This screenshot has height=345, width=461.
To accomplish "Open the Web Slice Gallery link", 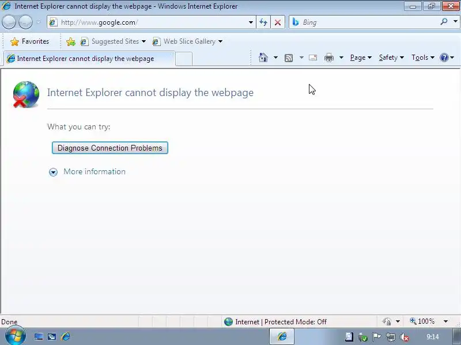I will pos(187,41).
